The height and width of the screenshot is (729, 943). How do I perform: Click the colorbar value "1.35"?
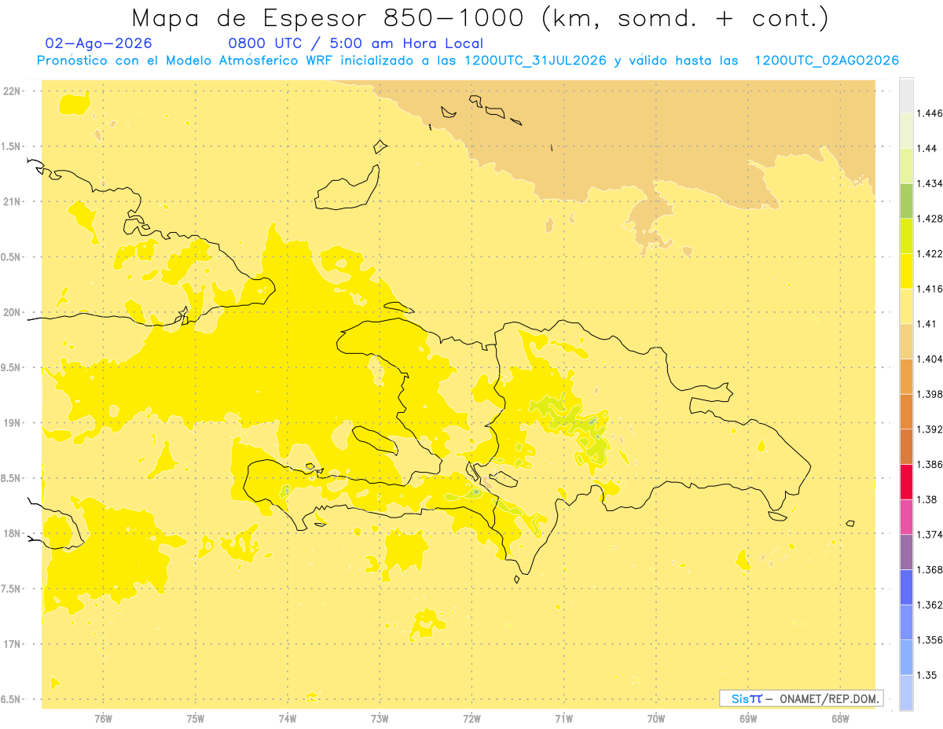[x=928, y=675]
